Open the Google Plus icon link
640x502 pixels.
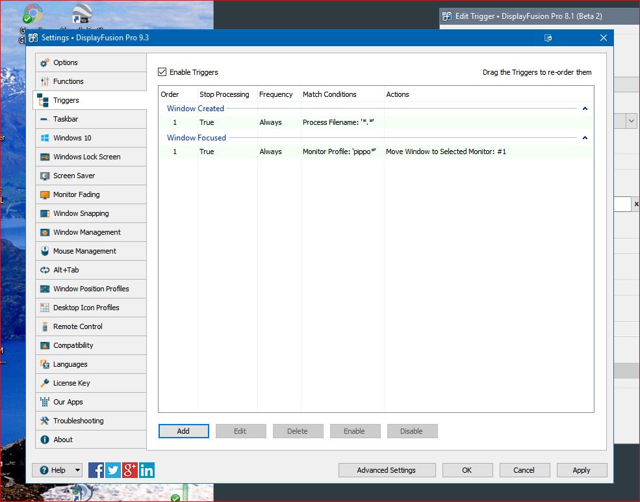[x=130, y=470]
